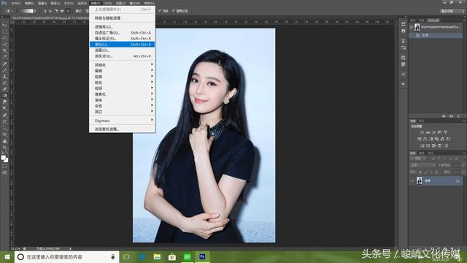Open the Windows Start menu
The height and width of the screenshot is (263, 467).
(x=7, y=256)
